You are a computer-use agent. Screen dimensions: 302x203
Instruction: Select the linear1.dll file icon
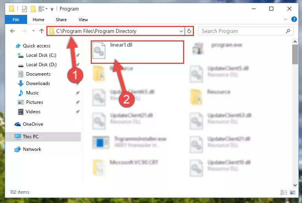coord(99,51)
